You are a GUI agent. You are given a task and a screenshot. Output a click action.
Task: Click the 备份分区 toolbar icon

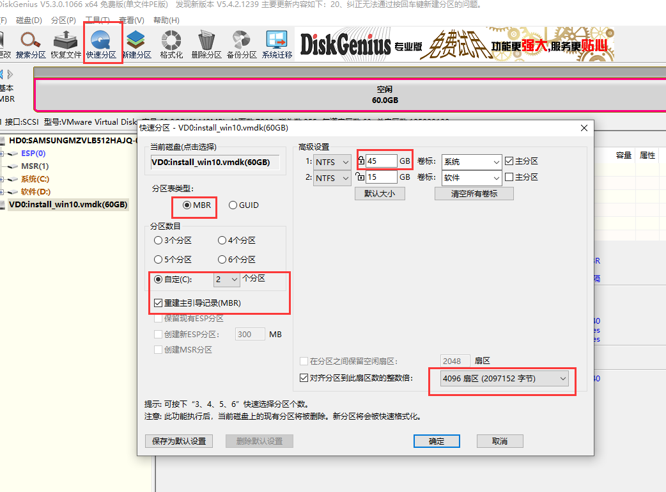(x=242, y=44)
